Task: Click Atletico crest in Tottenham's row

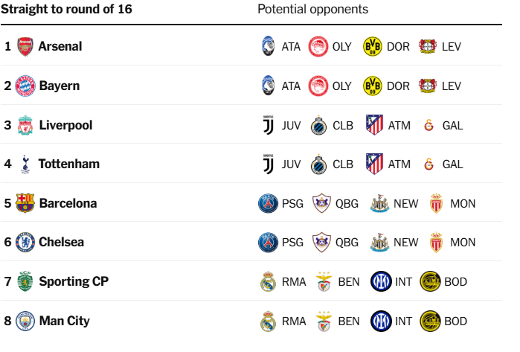Action: (x=374, y=164)
